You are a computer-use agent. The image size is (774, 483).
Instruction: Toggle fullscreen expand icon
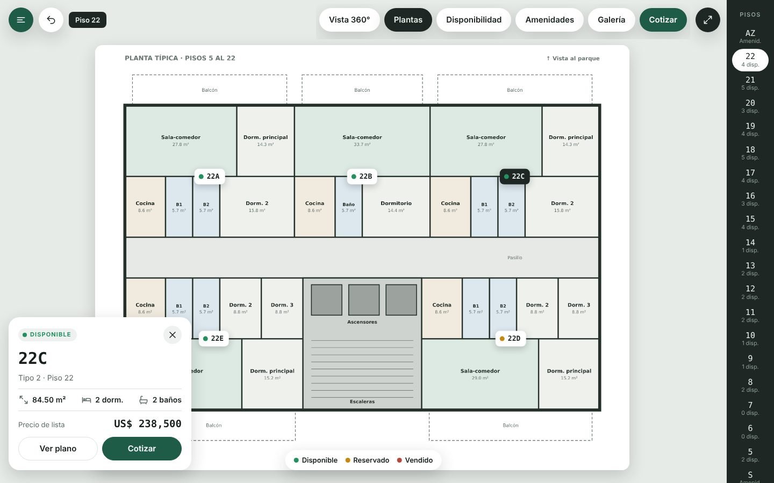click(708, 20)
